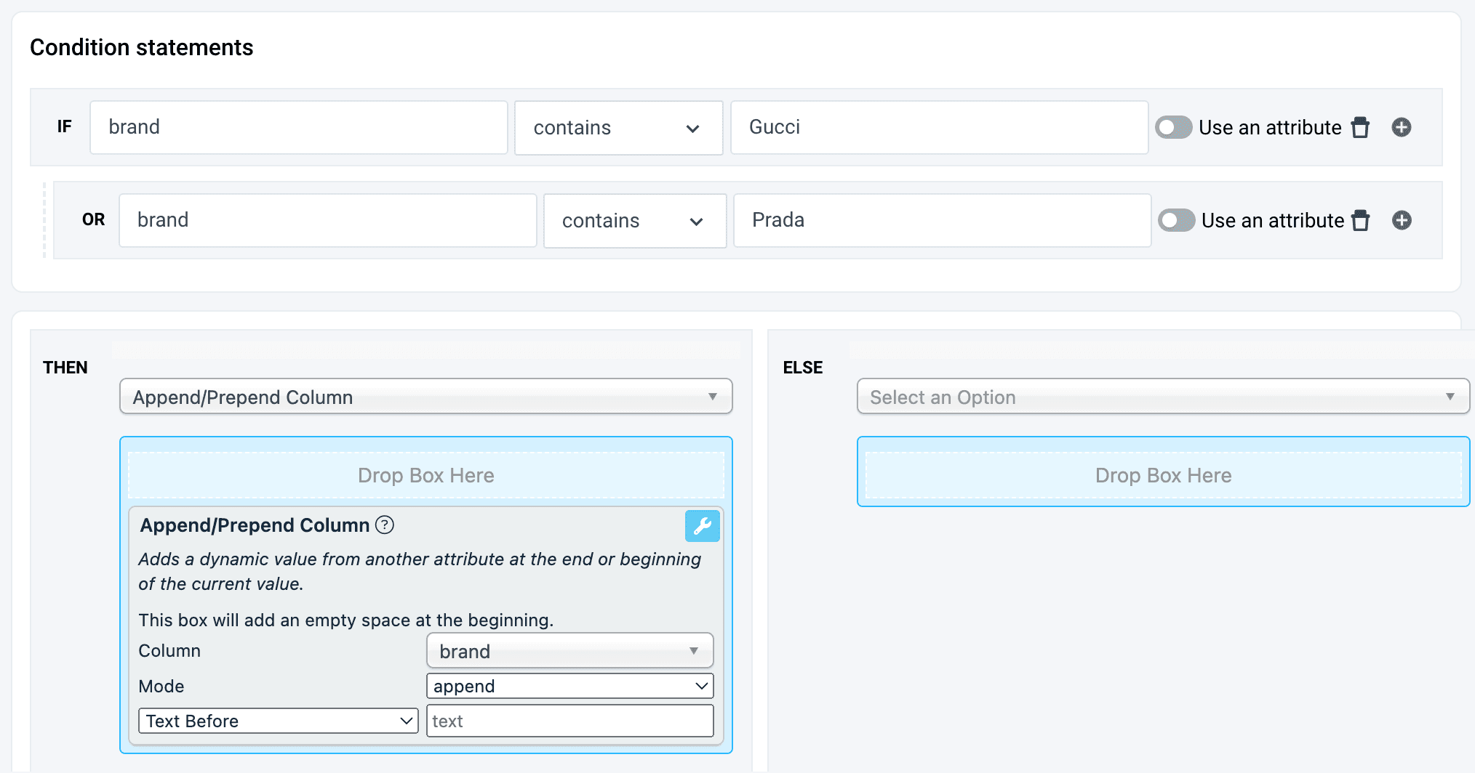The image size is (1475, 773).
Task: Expand the ELSE 'Select an Option' dropdown
Action: [x=1162, y=397]
